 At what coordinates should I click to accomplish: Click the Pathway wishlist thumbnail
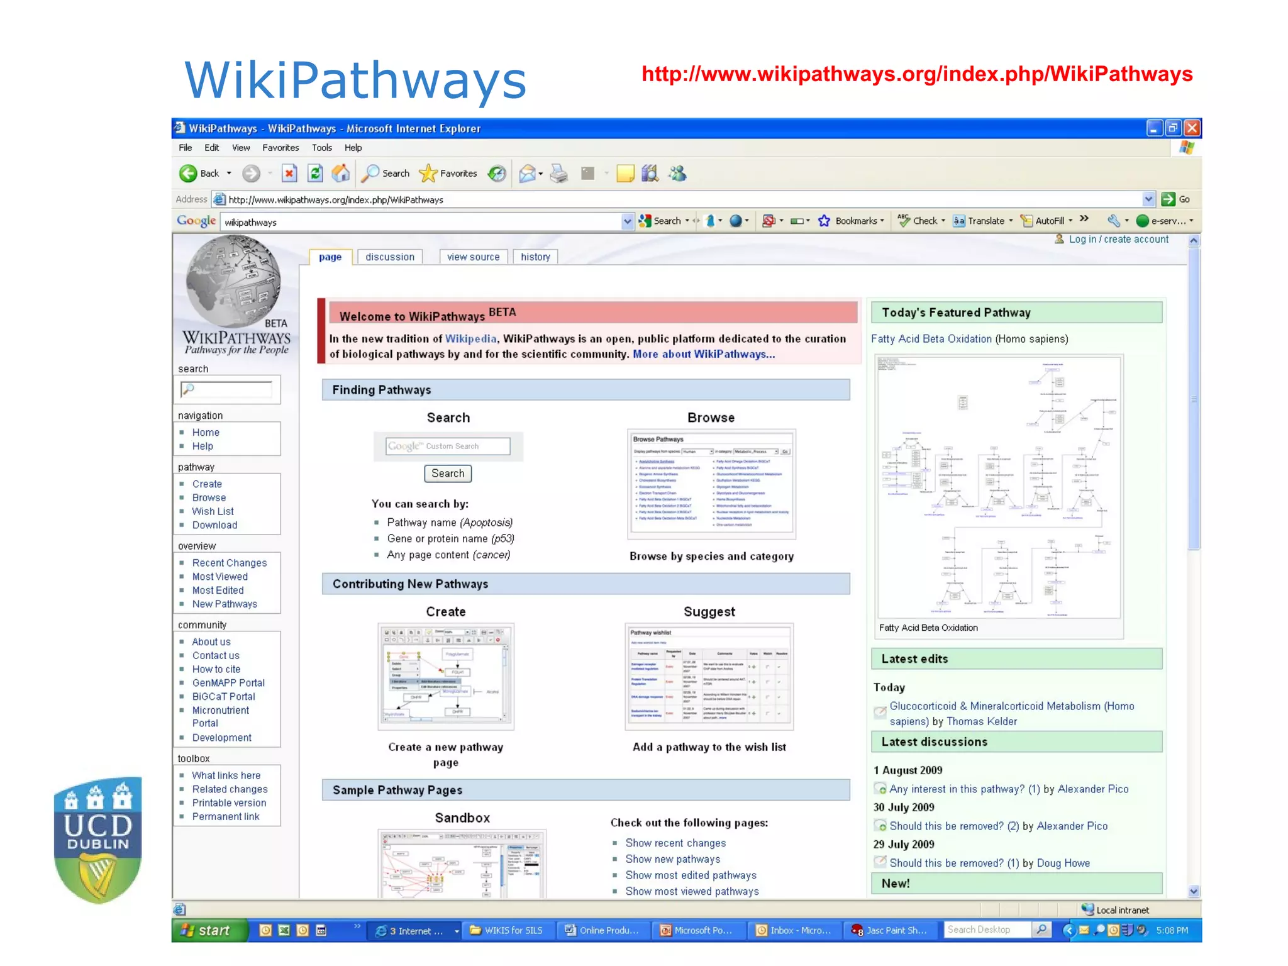[709, 677]
